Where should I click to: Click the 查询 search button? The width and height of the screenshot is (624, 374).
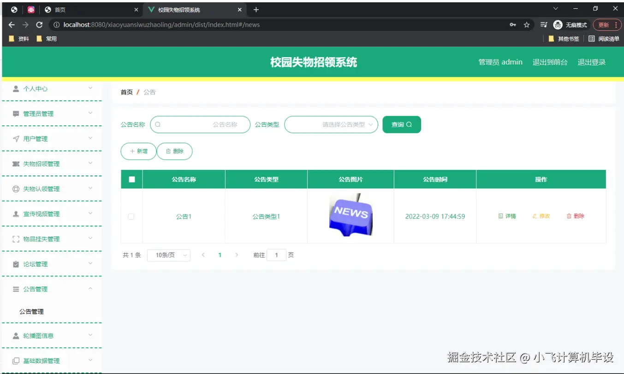point(401,124)
